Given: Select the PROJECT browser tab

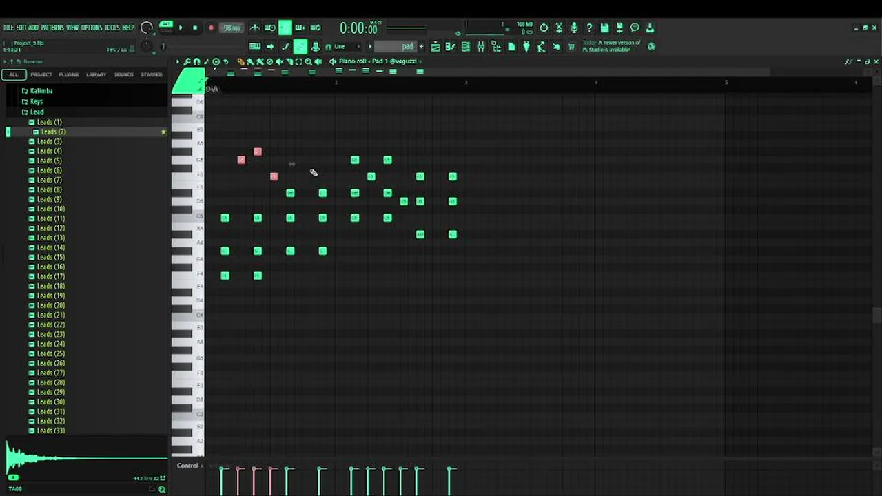Looking at the screenshot, I should (x=41, y=74).
